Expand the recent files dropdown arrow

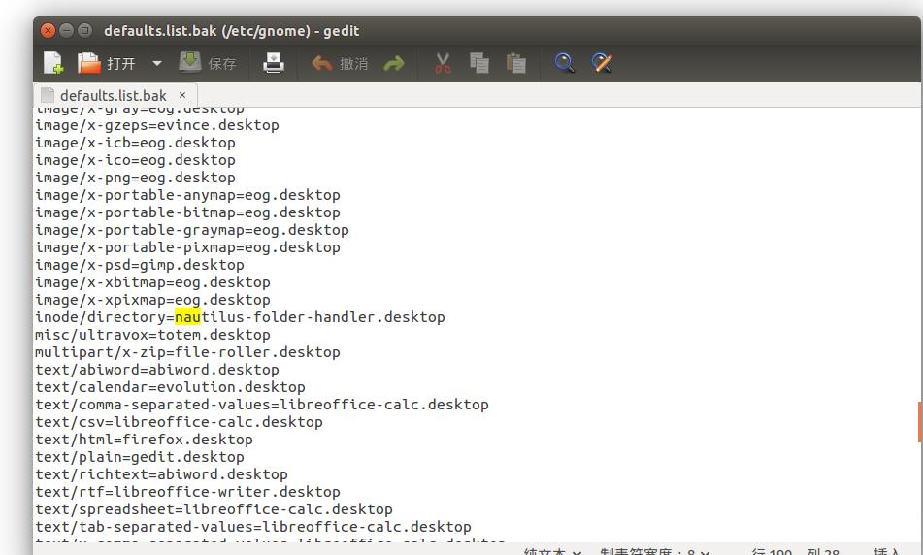click(x=156, y=63)
